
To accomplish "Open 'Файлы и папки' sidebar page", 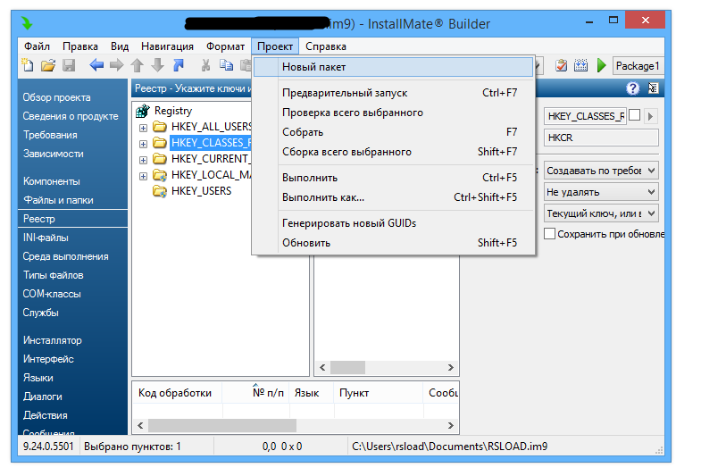I will 58,200.
